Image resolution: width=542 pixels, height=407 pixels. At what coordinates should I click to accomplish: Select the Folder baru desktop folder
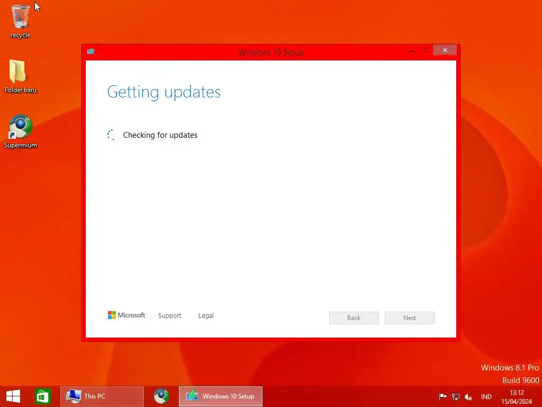(21, 76)
